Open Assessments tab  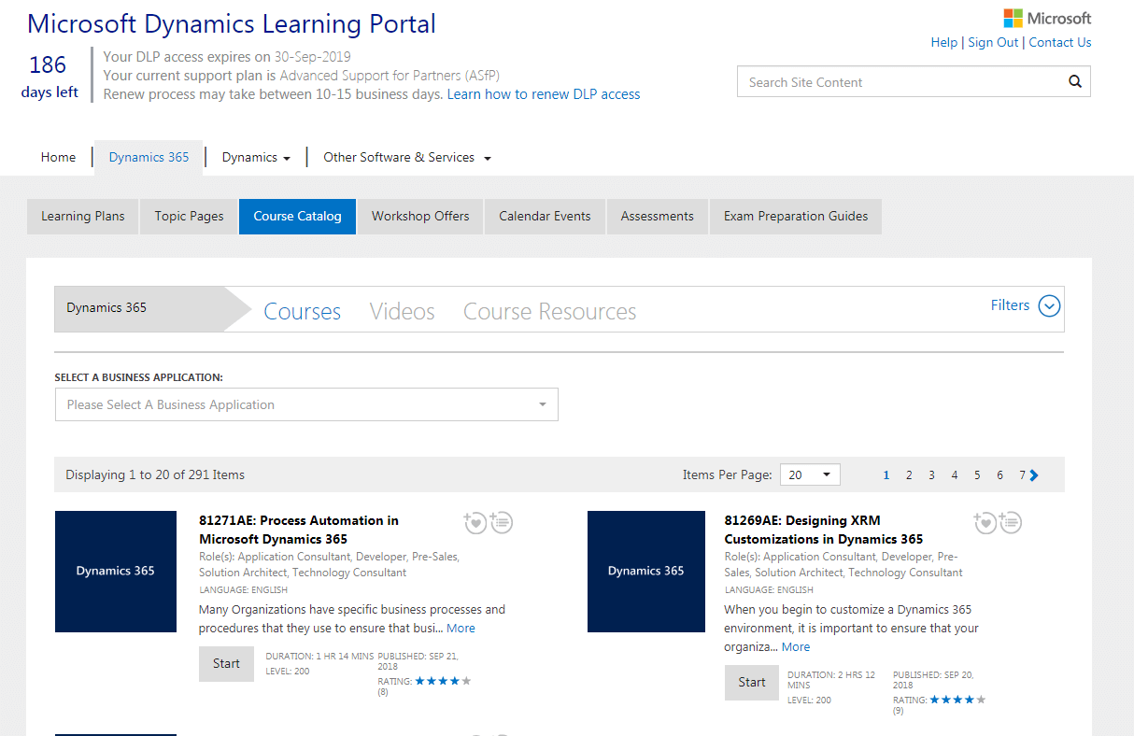pos(657,216)
